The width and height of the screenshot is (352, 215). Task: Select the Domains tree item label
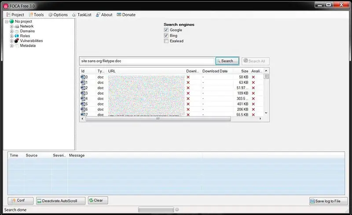tap(27, 31)
